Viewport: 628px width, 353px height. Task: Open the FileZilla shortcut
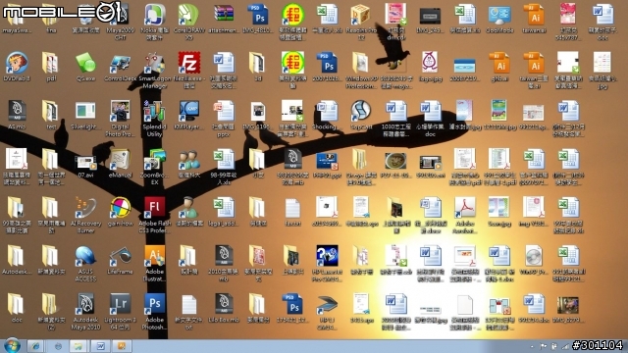tap(188, 70)
